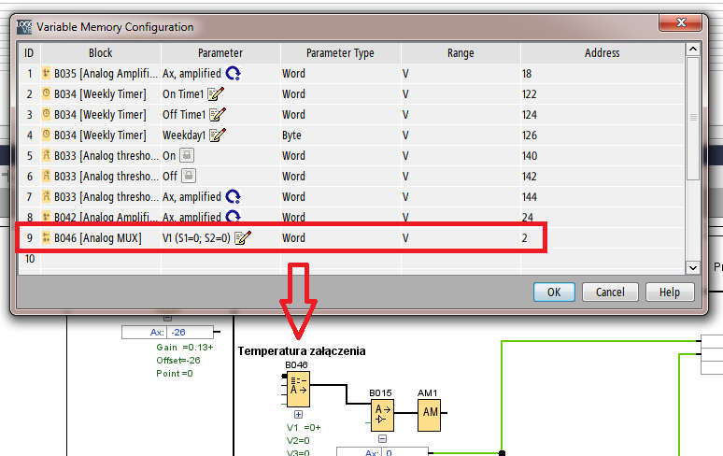Image resolution: width=723 pixels, height=456 pixels.
Task: Click the 'V1 =0+' parameter text
Action: pyautogui.click(x=304, y=427)
